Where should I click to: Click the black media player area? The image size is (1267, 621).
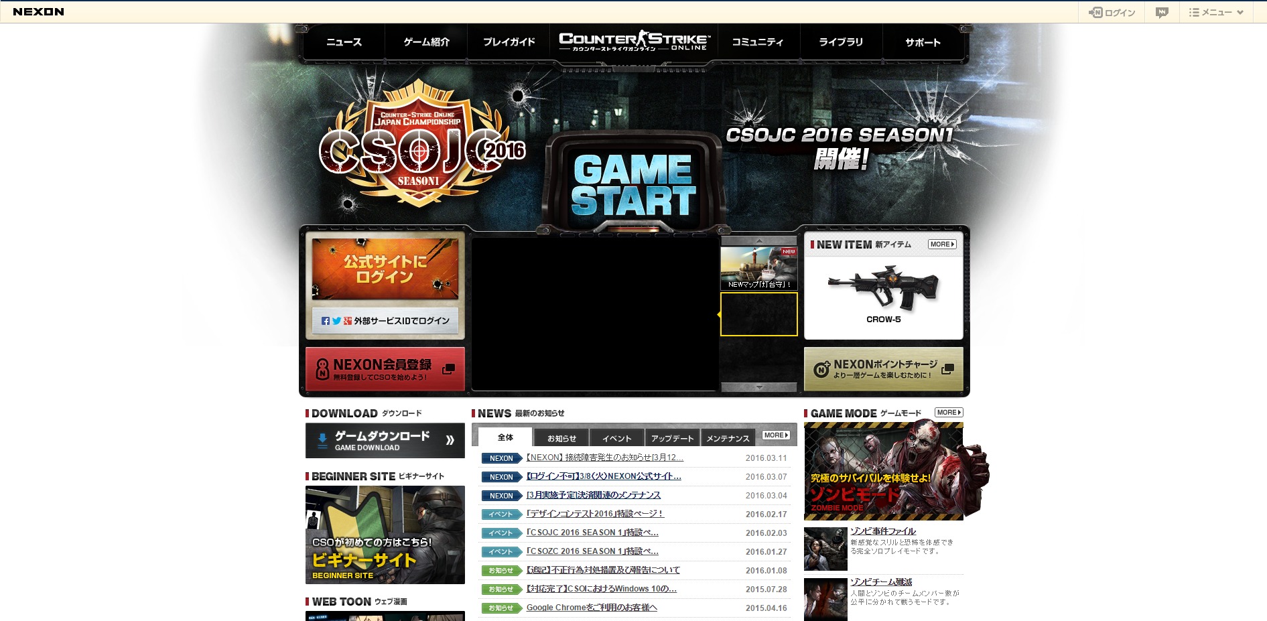(595, 314)
